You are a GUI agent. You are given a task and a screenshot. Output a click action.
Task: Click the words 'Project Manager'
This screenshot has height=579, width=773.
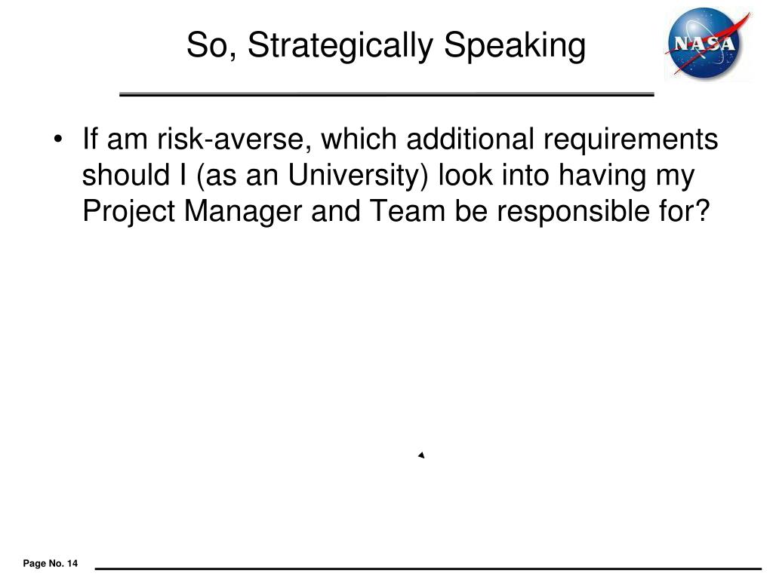coord(192,212)
